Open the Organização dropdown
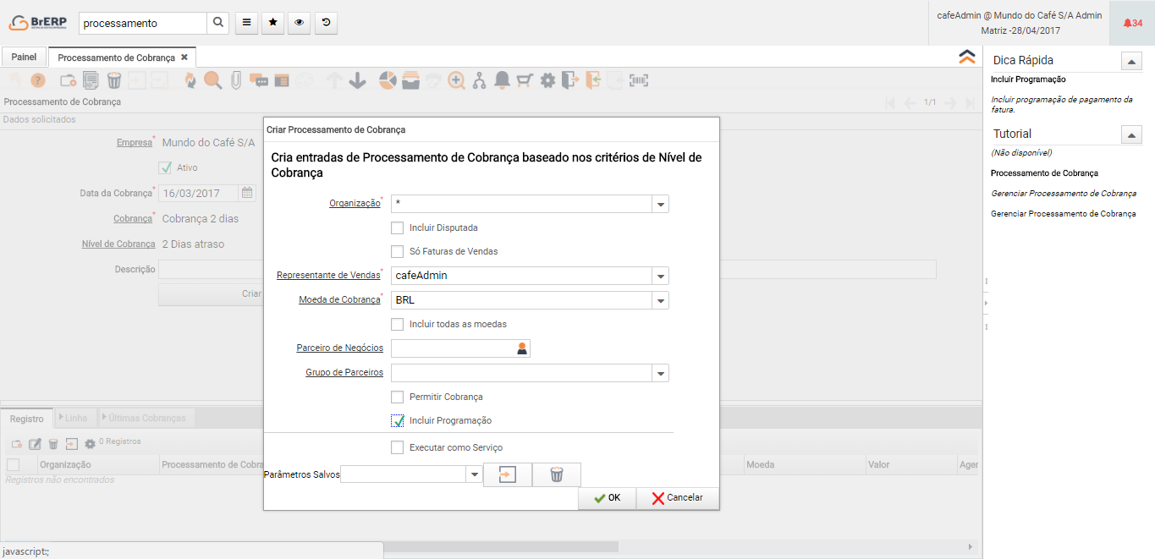This screenshot has height=559, width=1155. pyautogui.click(x=660, y=204)
